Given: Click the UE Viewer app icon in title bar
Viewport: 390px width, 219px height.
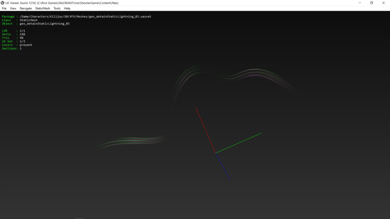Looking at the screenshot, I should click(3, 3).
